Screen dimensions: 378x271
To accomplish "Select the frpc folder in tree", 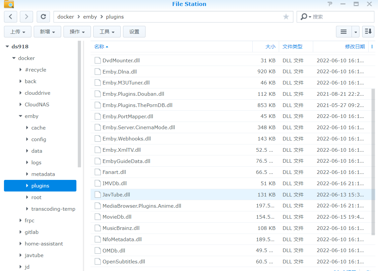I will 29,221.
